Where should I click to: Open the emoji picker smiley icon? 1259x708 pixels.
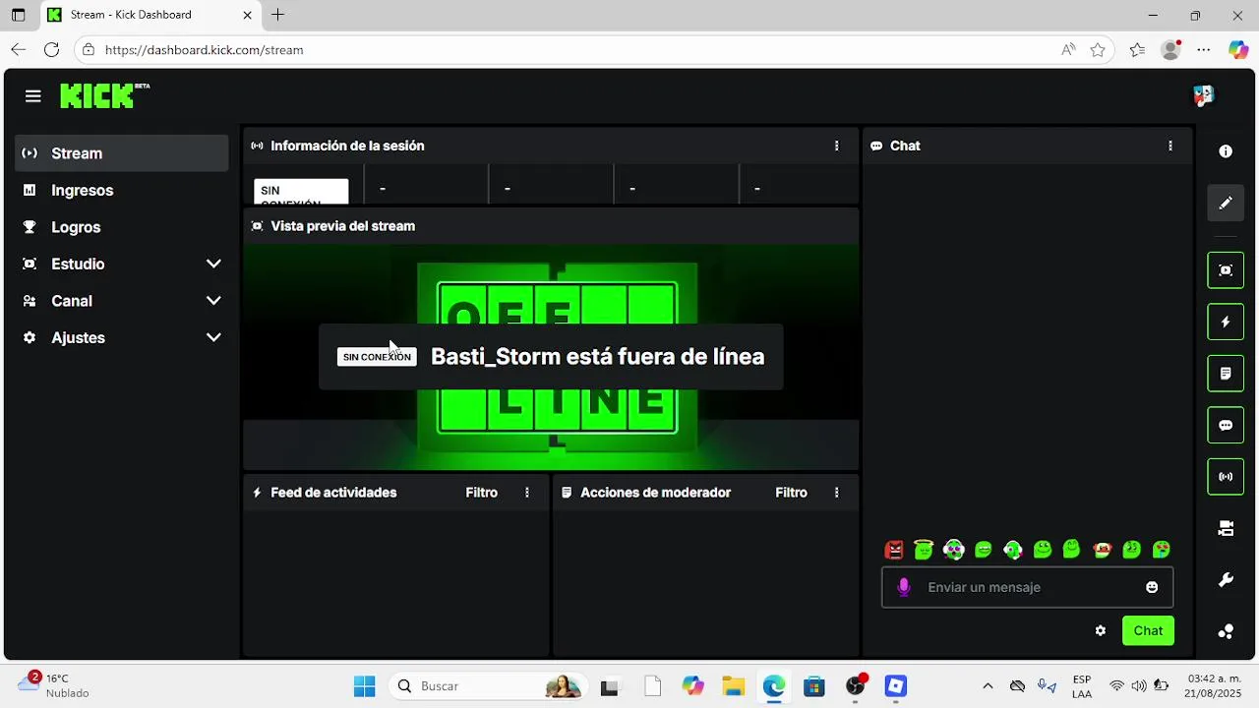(x=1152, y=587)
